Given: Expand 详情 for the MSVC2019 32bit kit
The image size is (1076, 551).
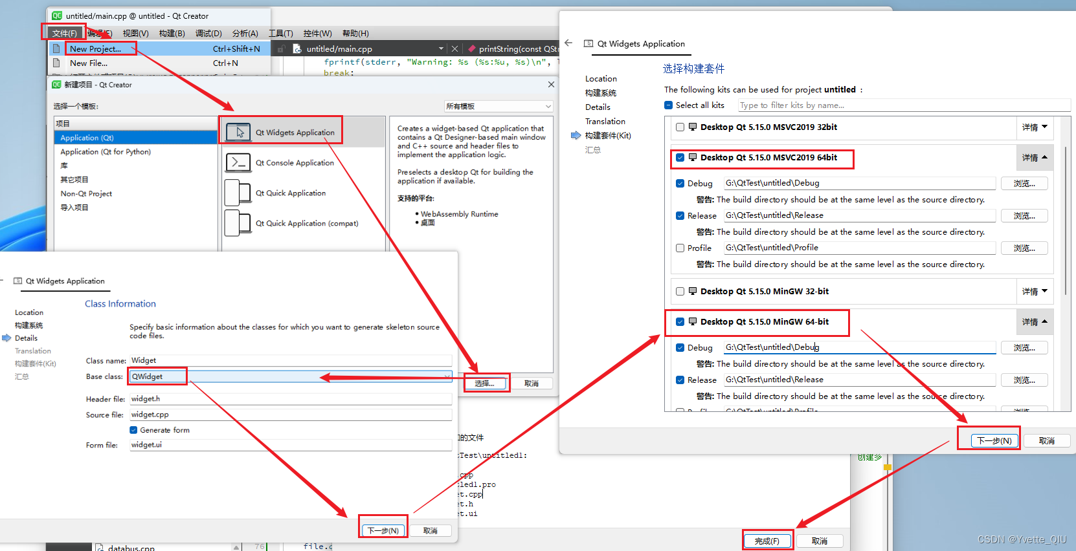Looking at the screenshot, I should tap(1035, 127).
